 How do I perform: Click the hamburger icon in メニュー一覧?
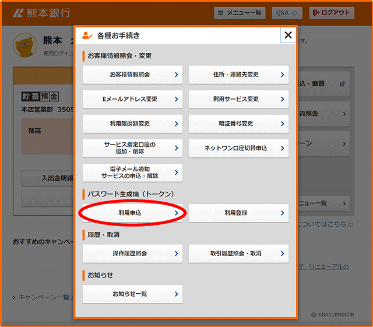[x=220, y=13]
